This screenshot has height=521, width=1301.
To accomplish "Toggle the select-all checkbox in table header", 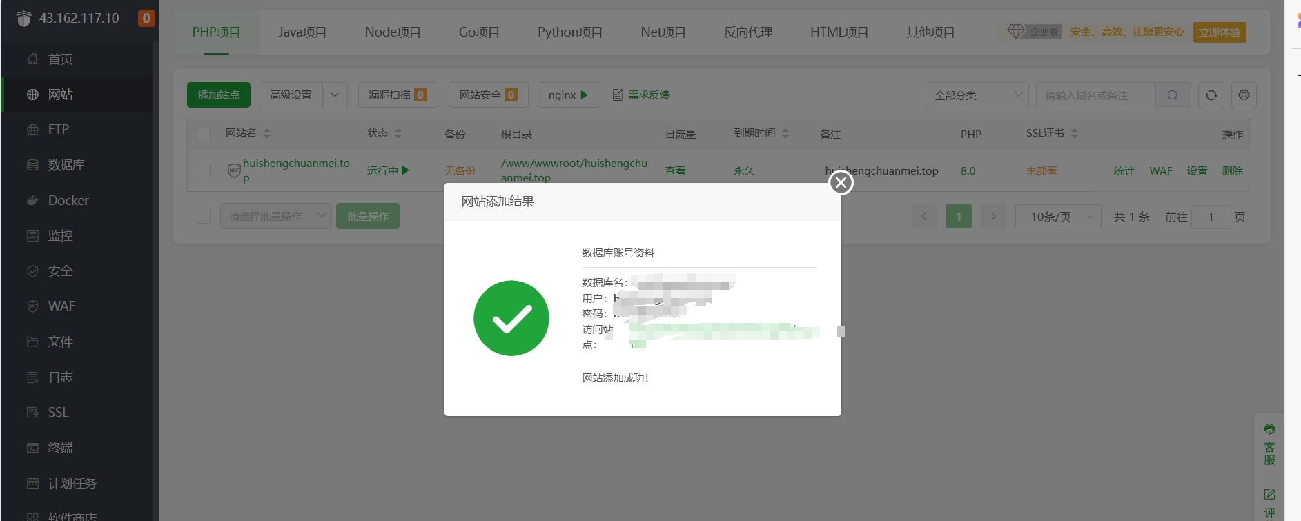I will 204,135.
